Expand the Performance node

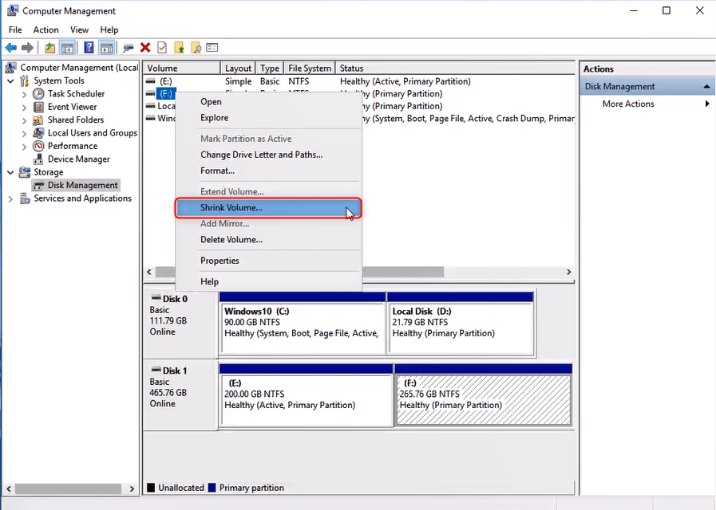point(24,147)
